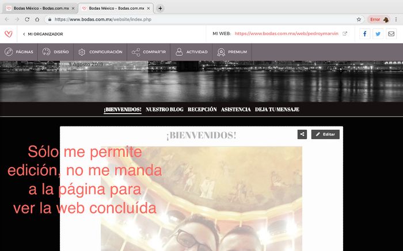Select the ¡Bienvenidos! page tab
This screenshot has height=251, width=403.
(x=123, y=110)
